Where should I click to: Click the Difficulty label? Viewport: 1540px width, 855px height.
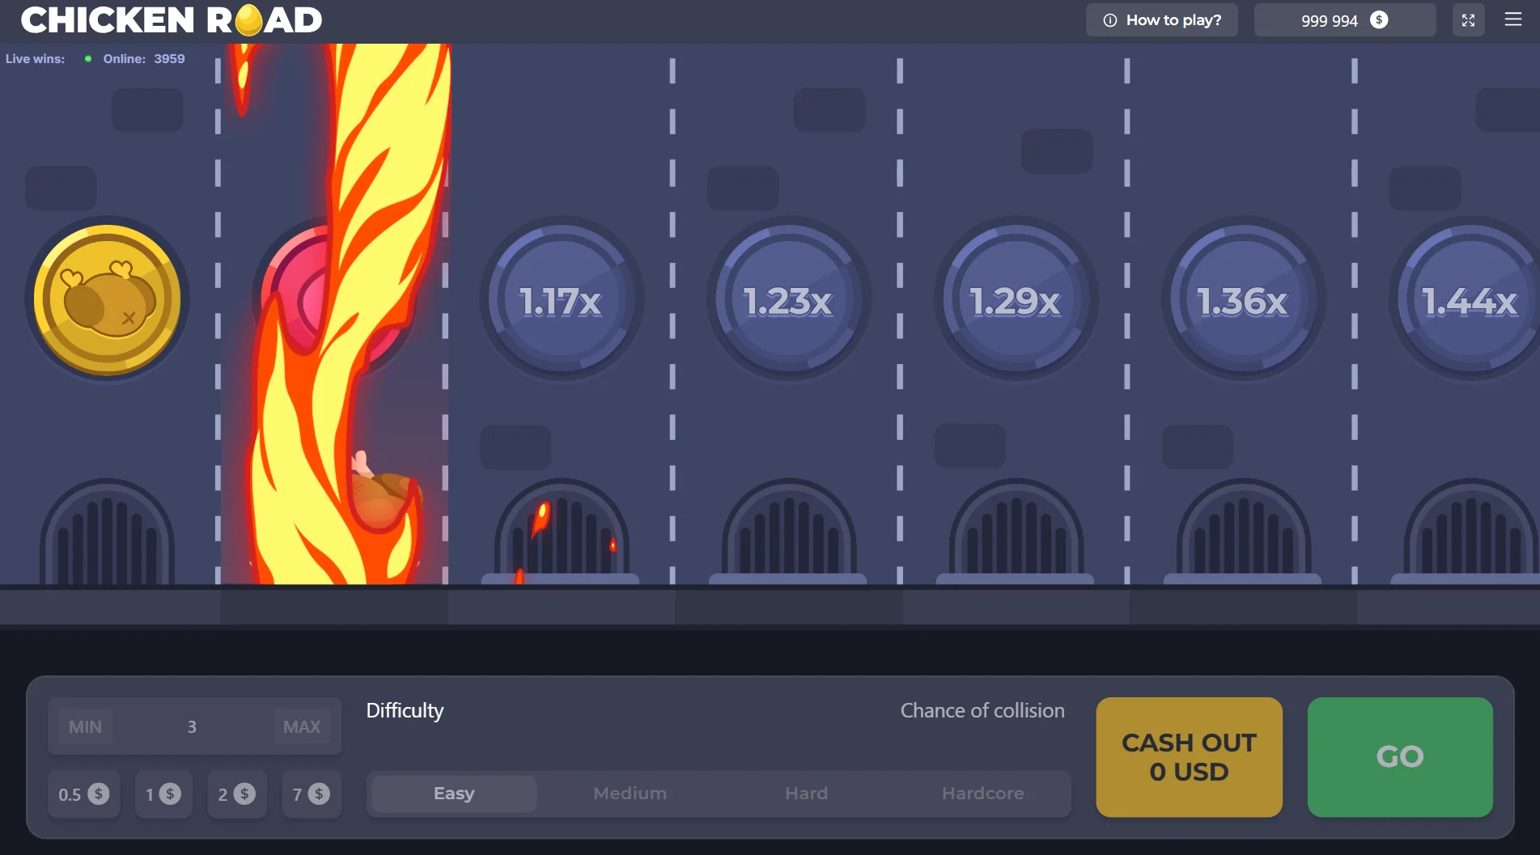point(405,710)
